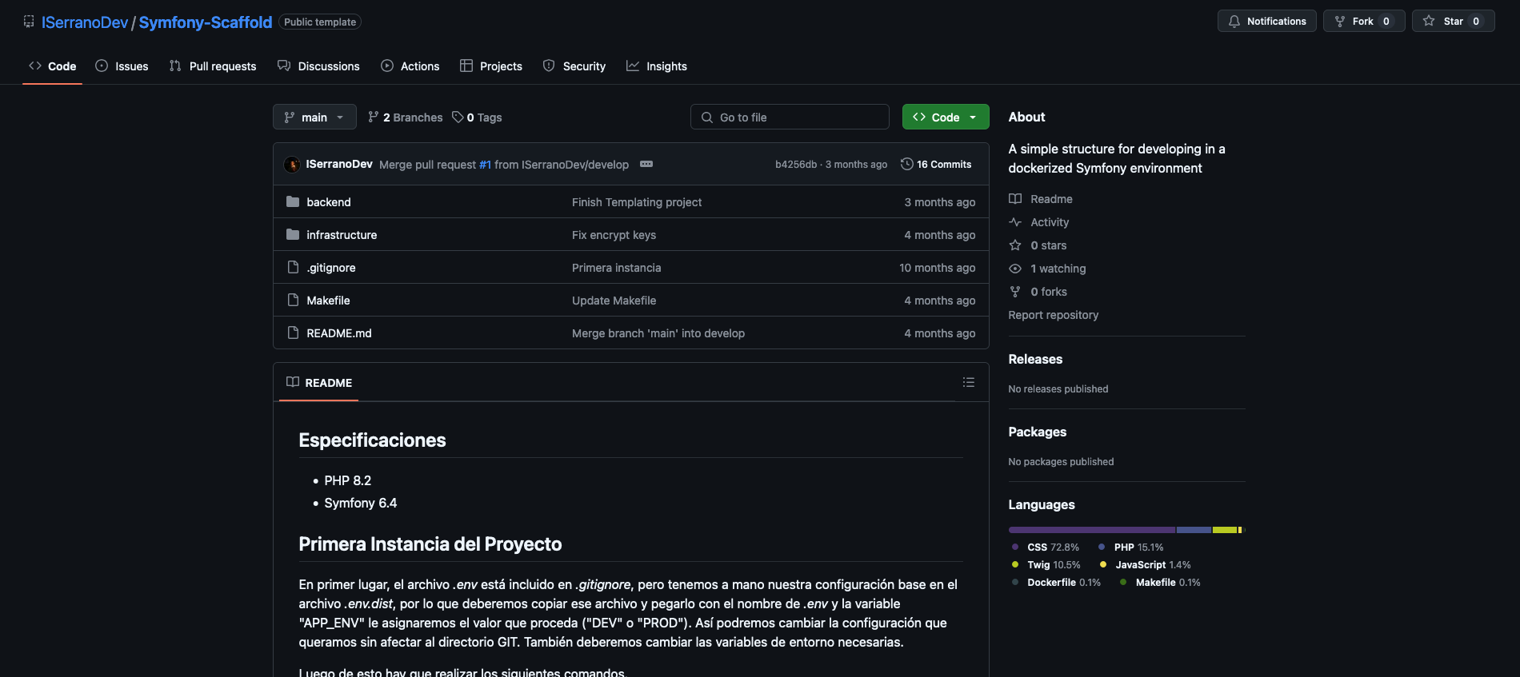Click the Go to file search field
Screen dimensions: 1520x677
[x=790, y=117]
